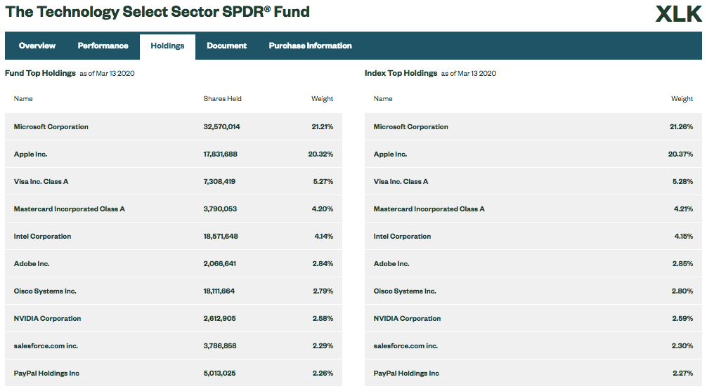Screen dimensions: 707x389
Task: Click NVIDIA Corporation in Fund Top Holdings
Action: tap(47, 319)
